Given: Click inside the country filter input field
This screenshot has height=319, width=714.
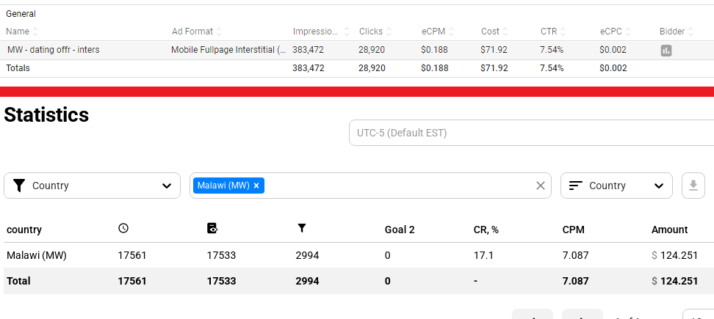Looking at the screenshot, I should 397,186.
